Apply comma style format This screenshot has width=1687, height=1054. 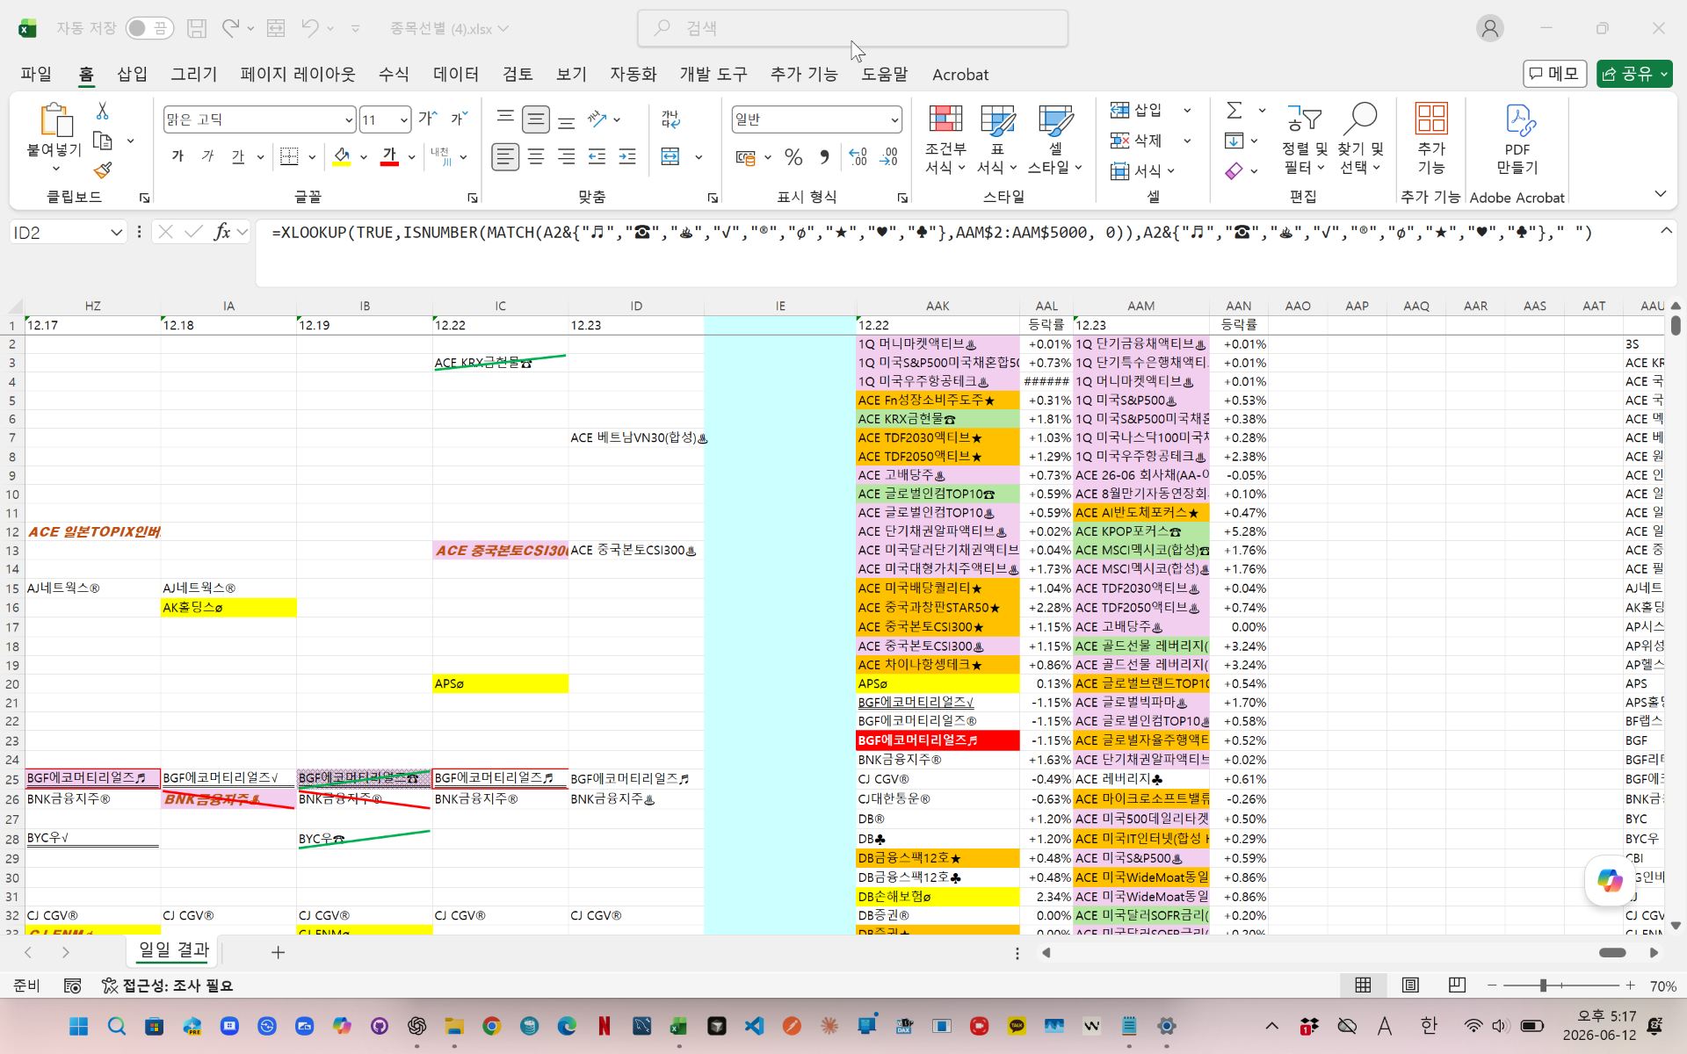point(824,157)
